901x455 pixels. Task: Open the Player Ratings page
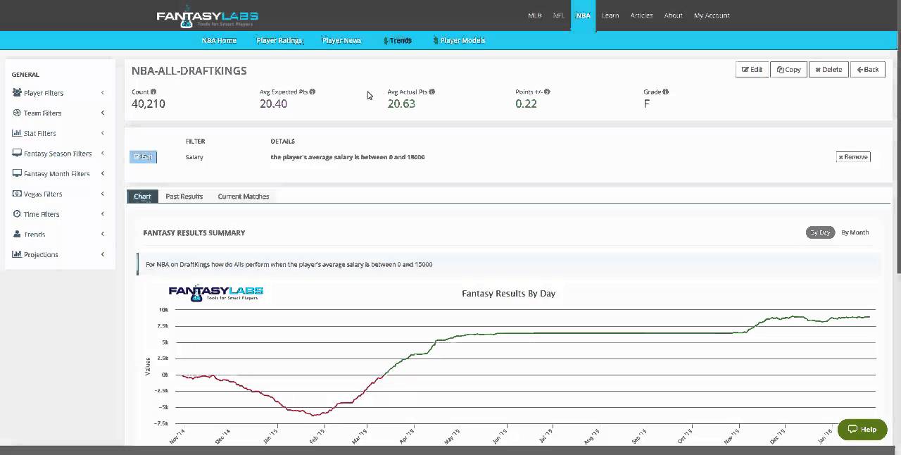tap(279, 40)
